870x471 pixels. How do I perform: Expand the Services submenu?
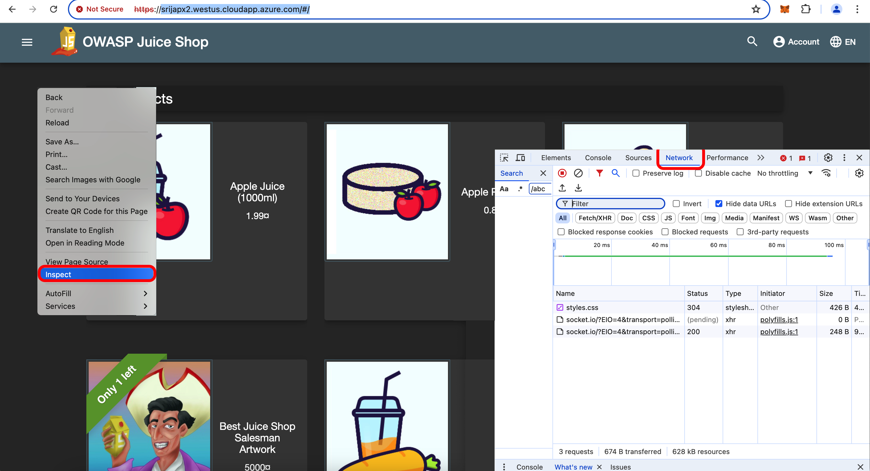[x=97, y=306]
